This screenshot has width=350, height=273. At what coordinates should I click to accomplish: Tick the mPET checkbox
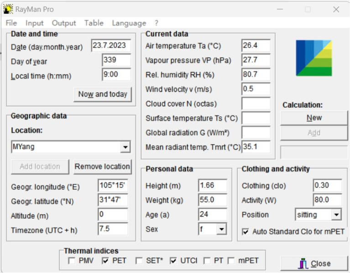[231, 261]
